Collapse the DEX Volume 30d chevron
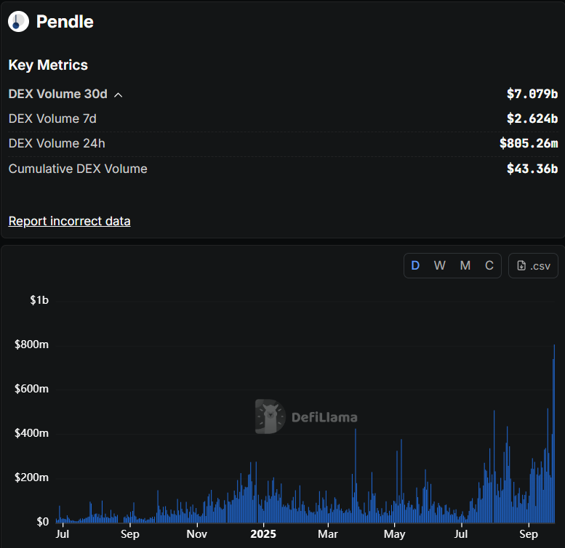The height and width of the screenshot is (548, 565). 119,95
